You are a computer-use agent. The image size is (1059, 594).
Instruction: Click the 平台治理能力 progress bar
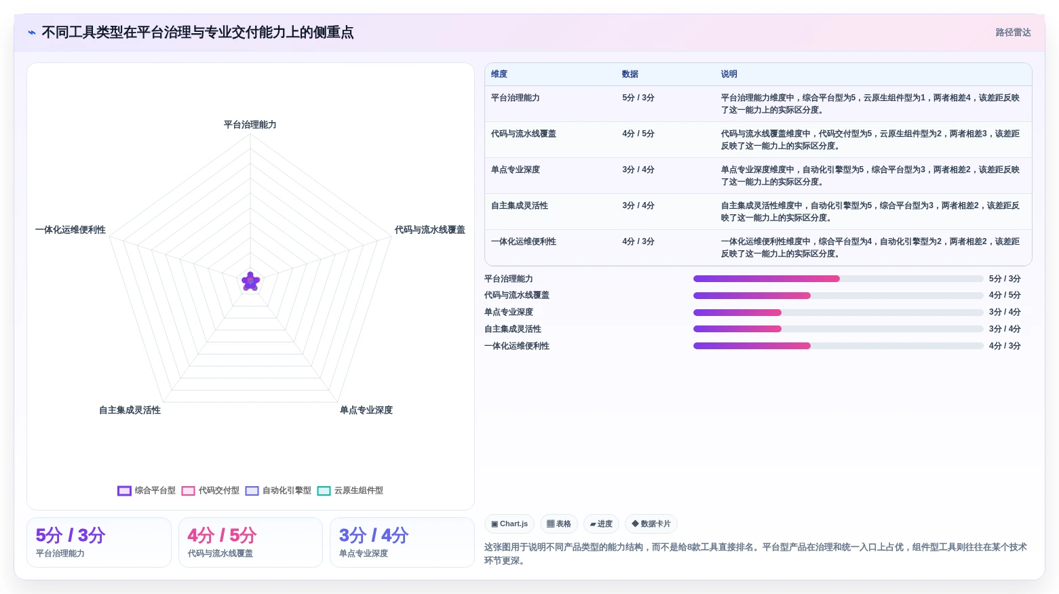pyautogui.click(x=839, y=279)
